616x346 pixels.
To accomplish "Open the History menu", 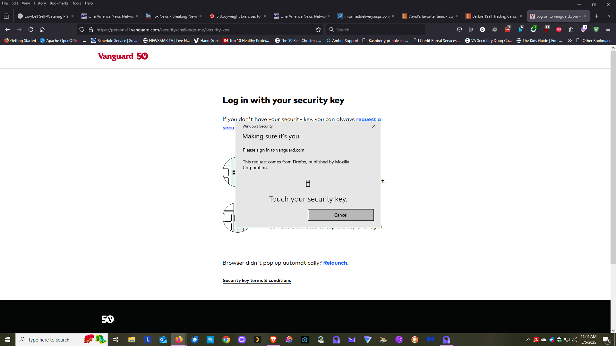I will pos(40,3).
